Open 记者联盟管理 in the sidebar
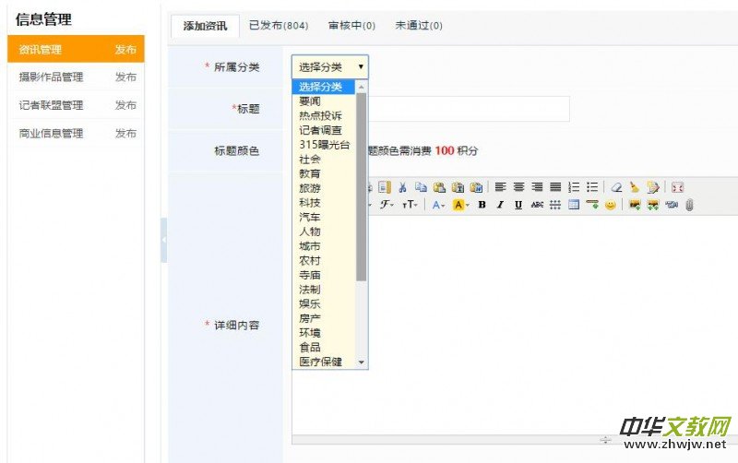This screenshot has width=738, height=463. 51,105
